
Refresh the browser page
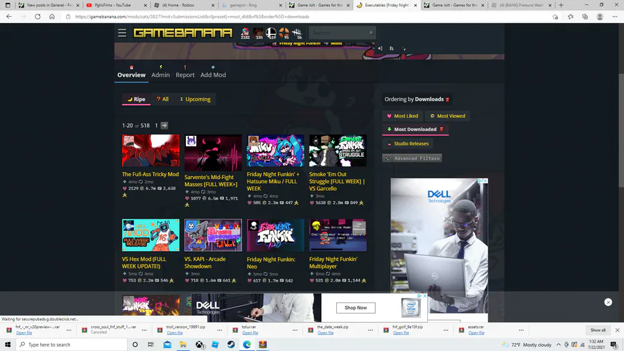[37, 17]
